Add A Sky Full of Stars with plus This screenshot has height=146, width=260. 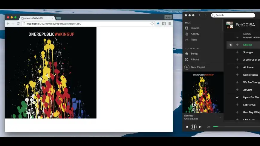[x=237, y=60]
